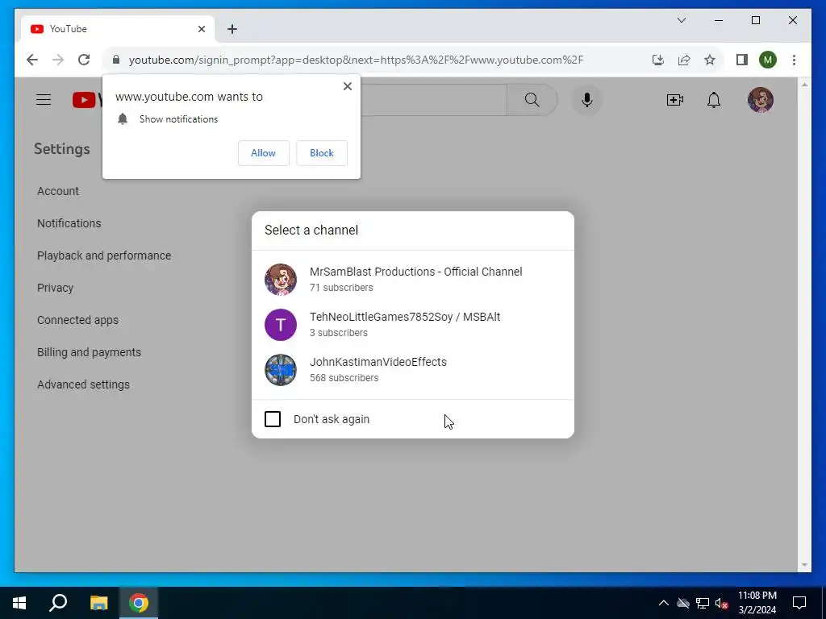Open Advanced settings section
This screenshot has width=826, height=619.
pyautogui.click(x=83, y=384)
